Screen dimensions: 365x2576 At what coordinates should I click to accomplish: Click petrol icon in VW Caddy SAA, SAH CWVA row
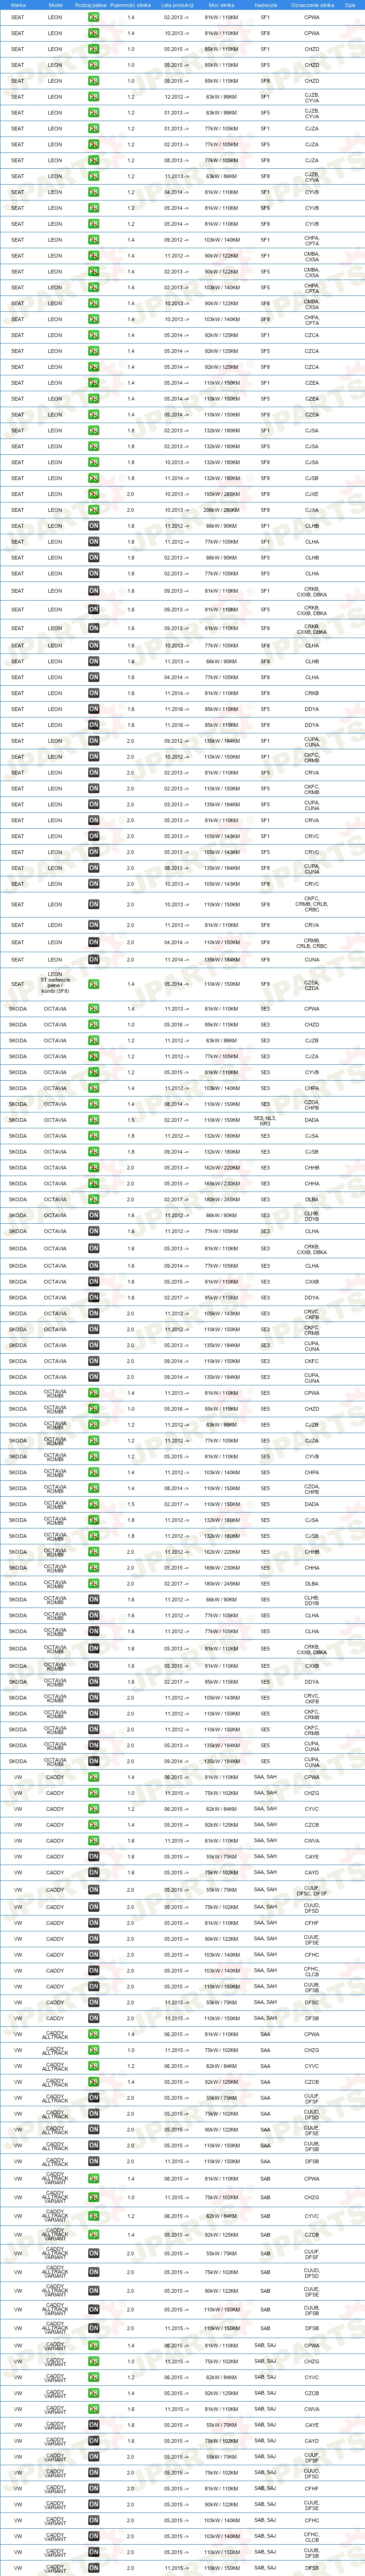93,1841
